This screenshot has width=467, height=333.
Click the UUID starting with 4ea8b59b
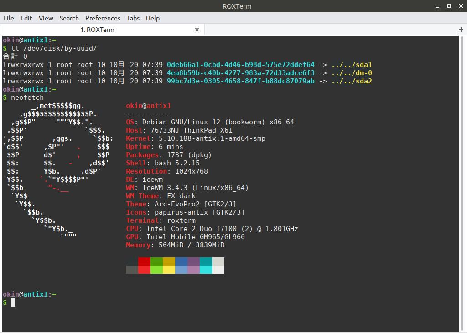tap(241, 73)
